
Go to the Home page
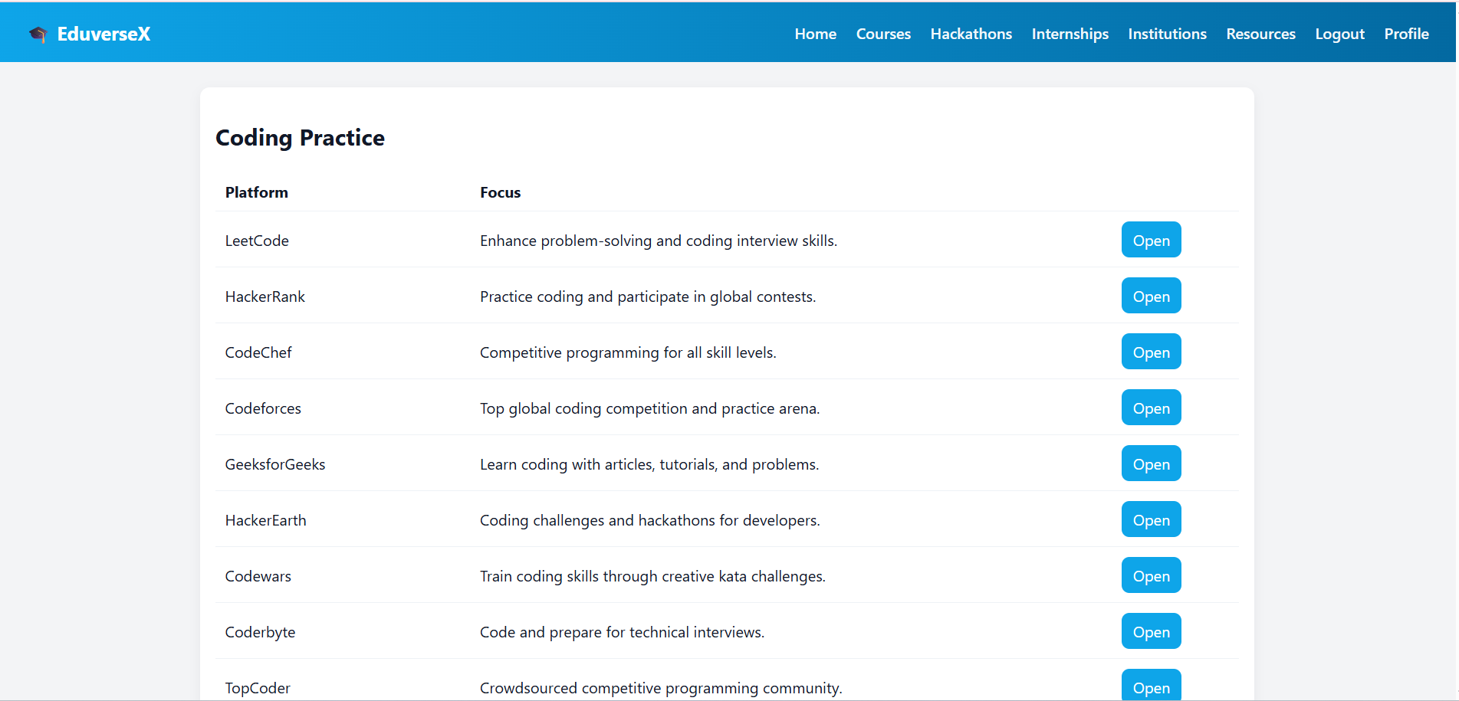pyautogui.click(x=815, y=34)
